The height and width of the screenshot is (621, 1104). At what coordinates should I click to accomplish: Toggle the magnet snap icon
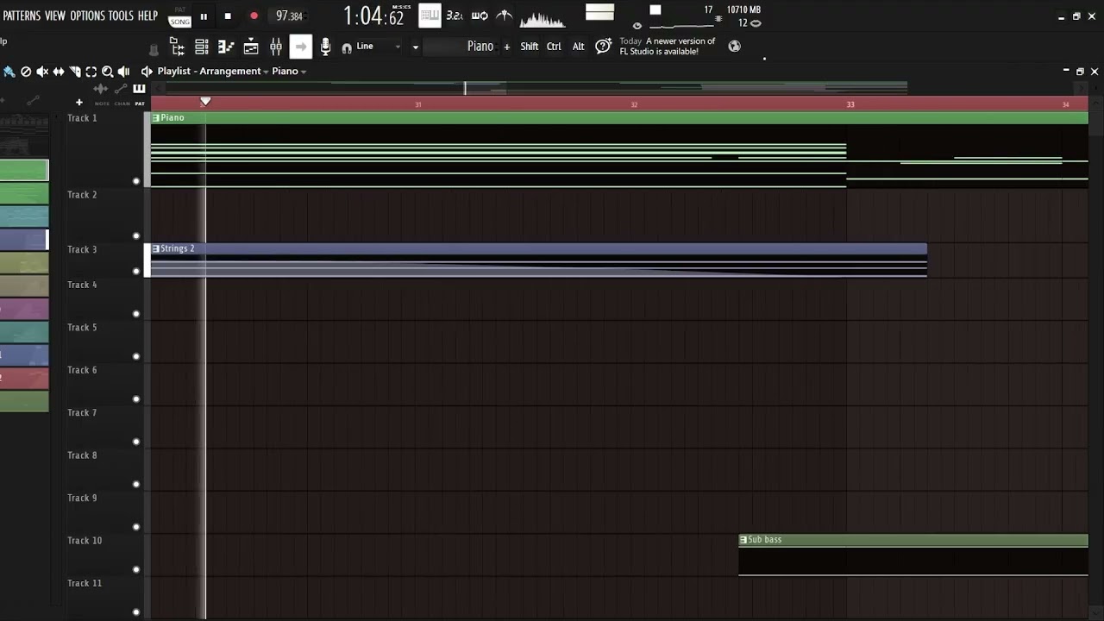[x=347, y=47]
